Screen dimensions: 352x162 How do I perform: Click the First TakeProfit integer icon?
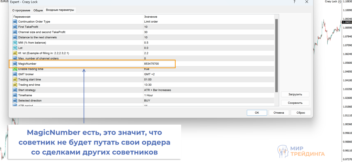tap(15, 27)
